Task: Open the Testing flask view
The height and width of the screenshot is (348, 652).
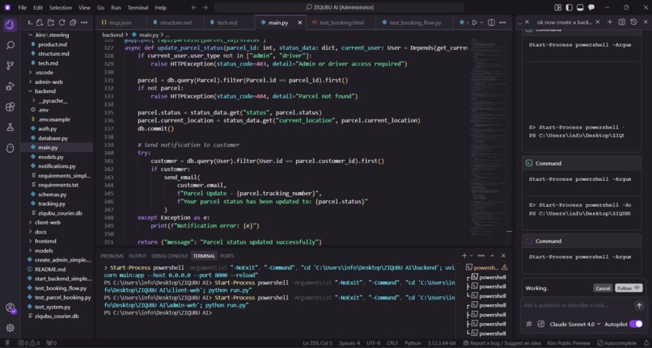Action: tap(10, 128)
